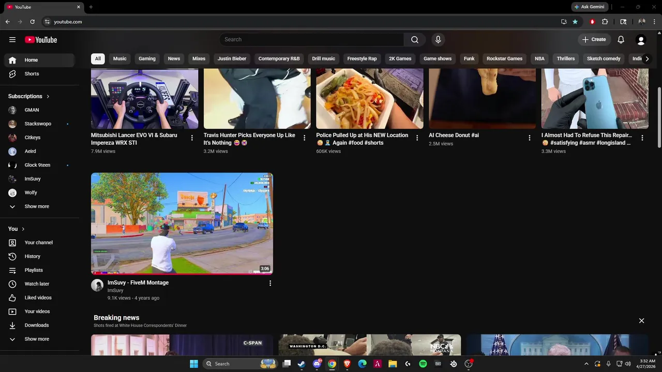Open Watch later list
The height and width of the screenshot is (372, 662).
39,284
